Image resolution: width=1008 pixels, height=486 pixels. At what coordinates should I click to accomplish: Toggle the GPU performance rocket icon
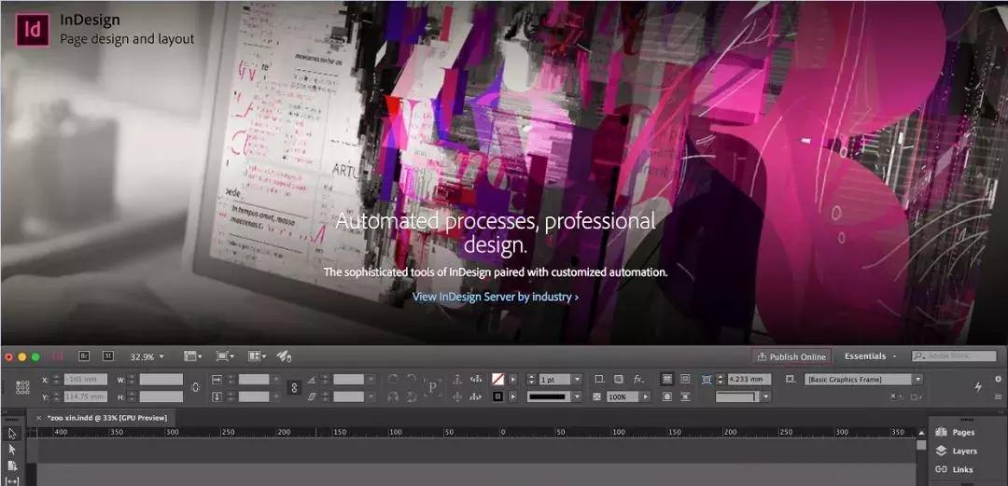285,356
